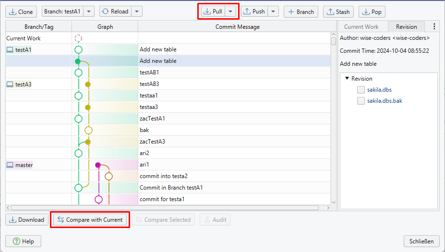Viewport: 445px width, 252px height.
Task: Click the yellow graph node for zacTestA3
Action: (88, 142)
